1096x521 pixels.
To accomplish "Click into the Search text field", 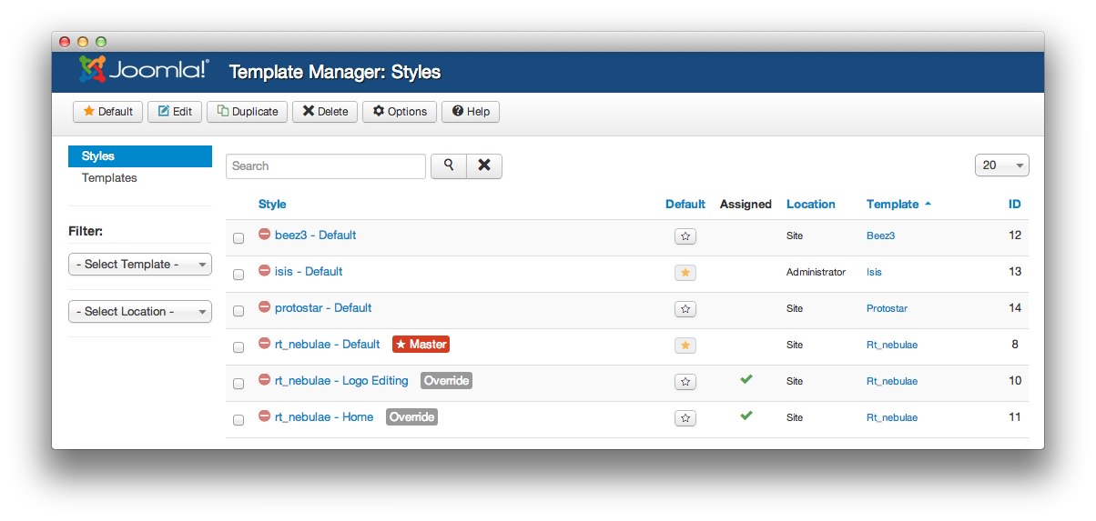I will point(326,166).
